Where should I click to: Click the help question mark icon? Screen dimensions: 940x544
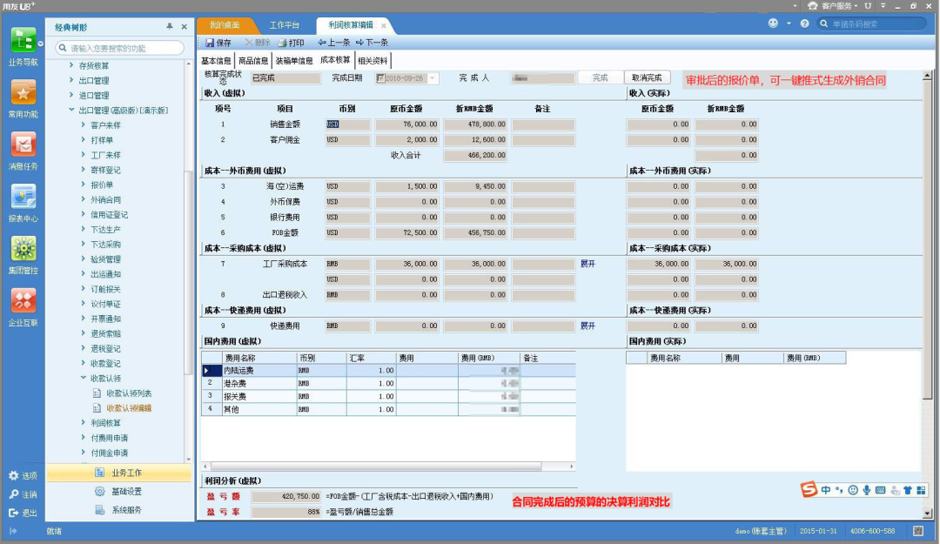804,24
